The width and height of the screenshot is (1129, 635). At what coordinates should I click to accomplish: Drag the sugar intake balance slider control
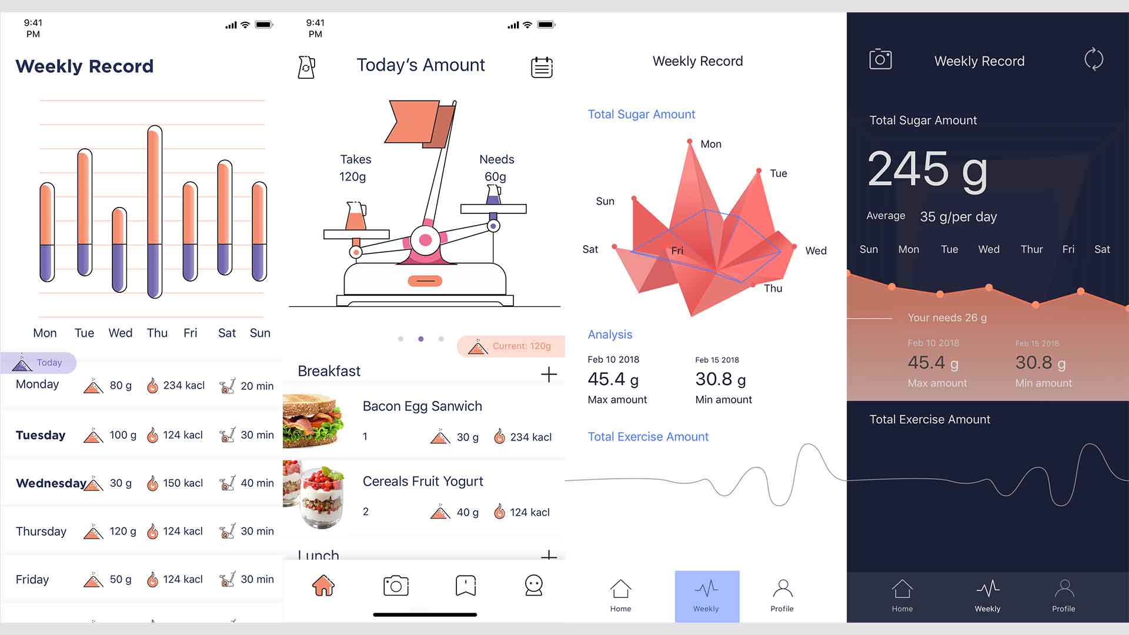coord(424,280)
